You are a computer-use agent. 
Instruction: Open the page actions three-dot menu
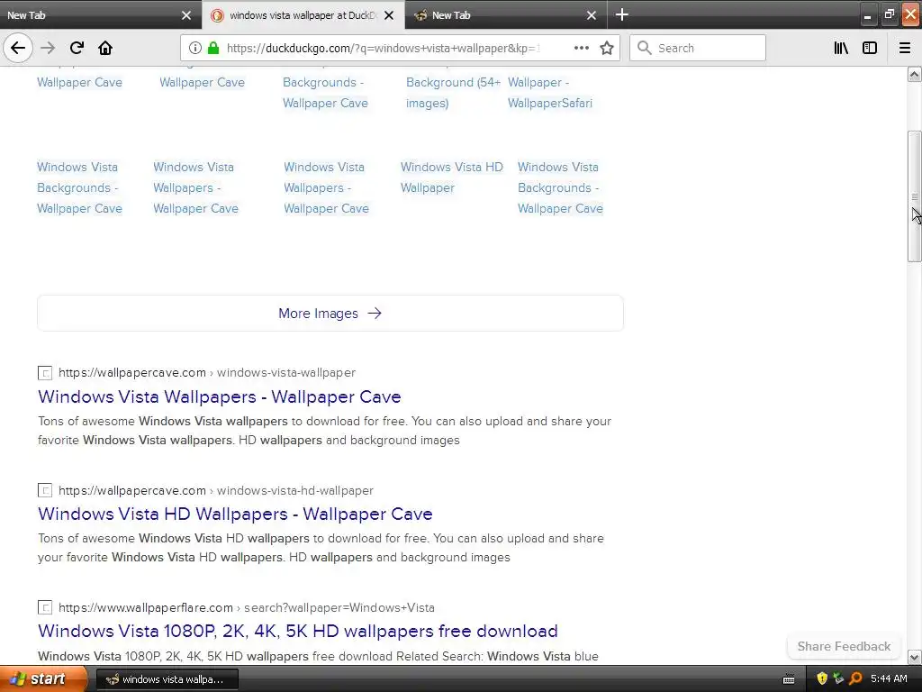(581, 48)
